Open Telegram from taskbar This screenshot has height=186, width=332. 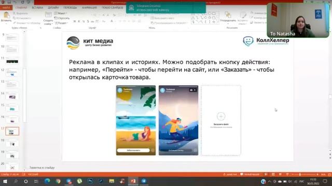tap(144, 181)
